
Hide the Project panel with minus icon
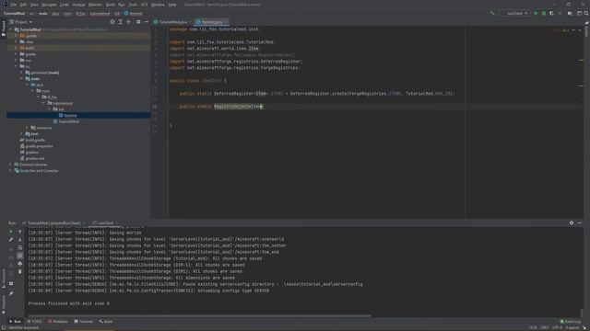[x=147, y=22]
